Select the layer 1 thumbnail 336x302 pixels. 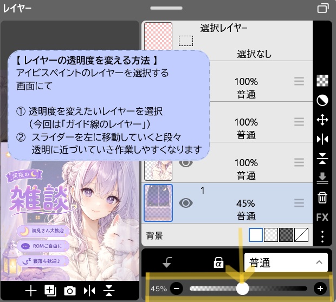[x=158, y=203]
